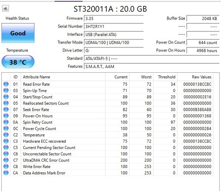Click the status dot for Hardware ECC recovered

click(x=6, y=141)
